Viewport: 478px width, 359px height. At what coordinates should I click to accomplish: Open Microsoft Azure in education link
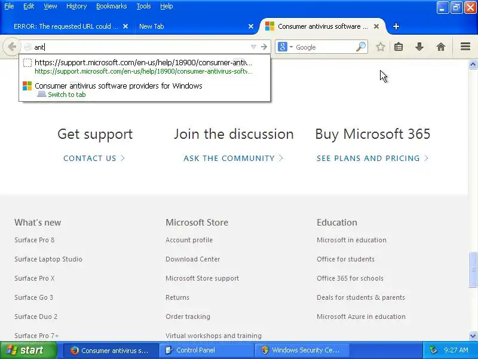(x=361, y=317)
